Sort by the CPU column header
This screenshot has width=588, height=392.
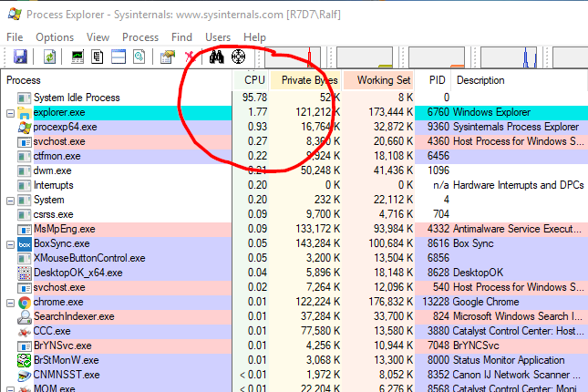coord(251,80)
